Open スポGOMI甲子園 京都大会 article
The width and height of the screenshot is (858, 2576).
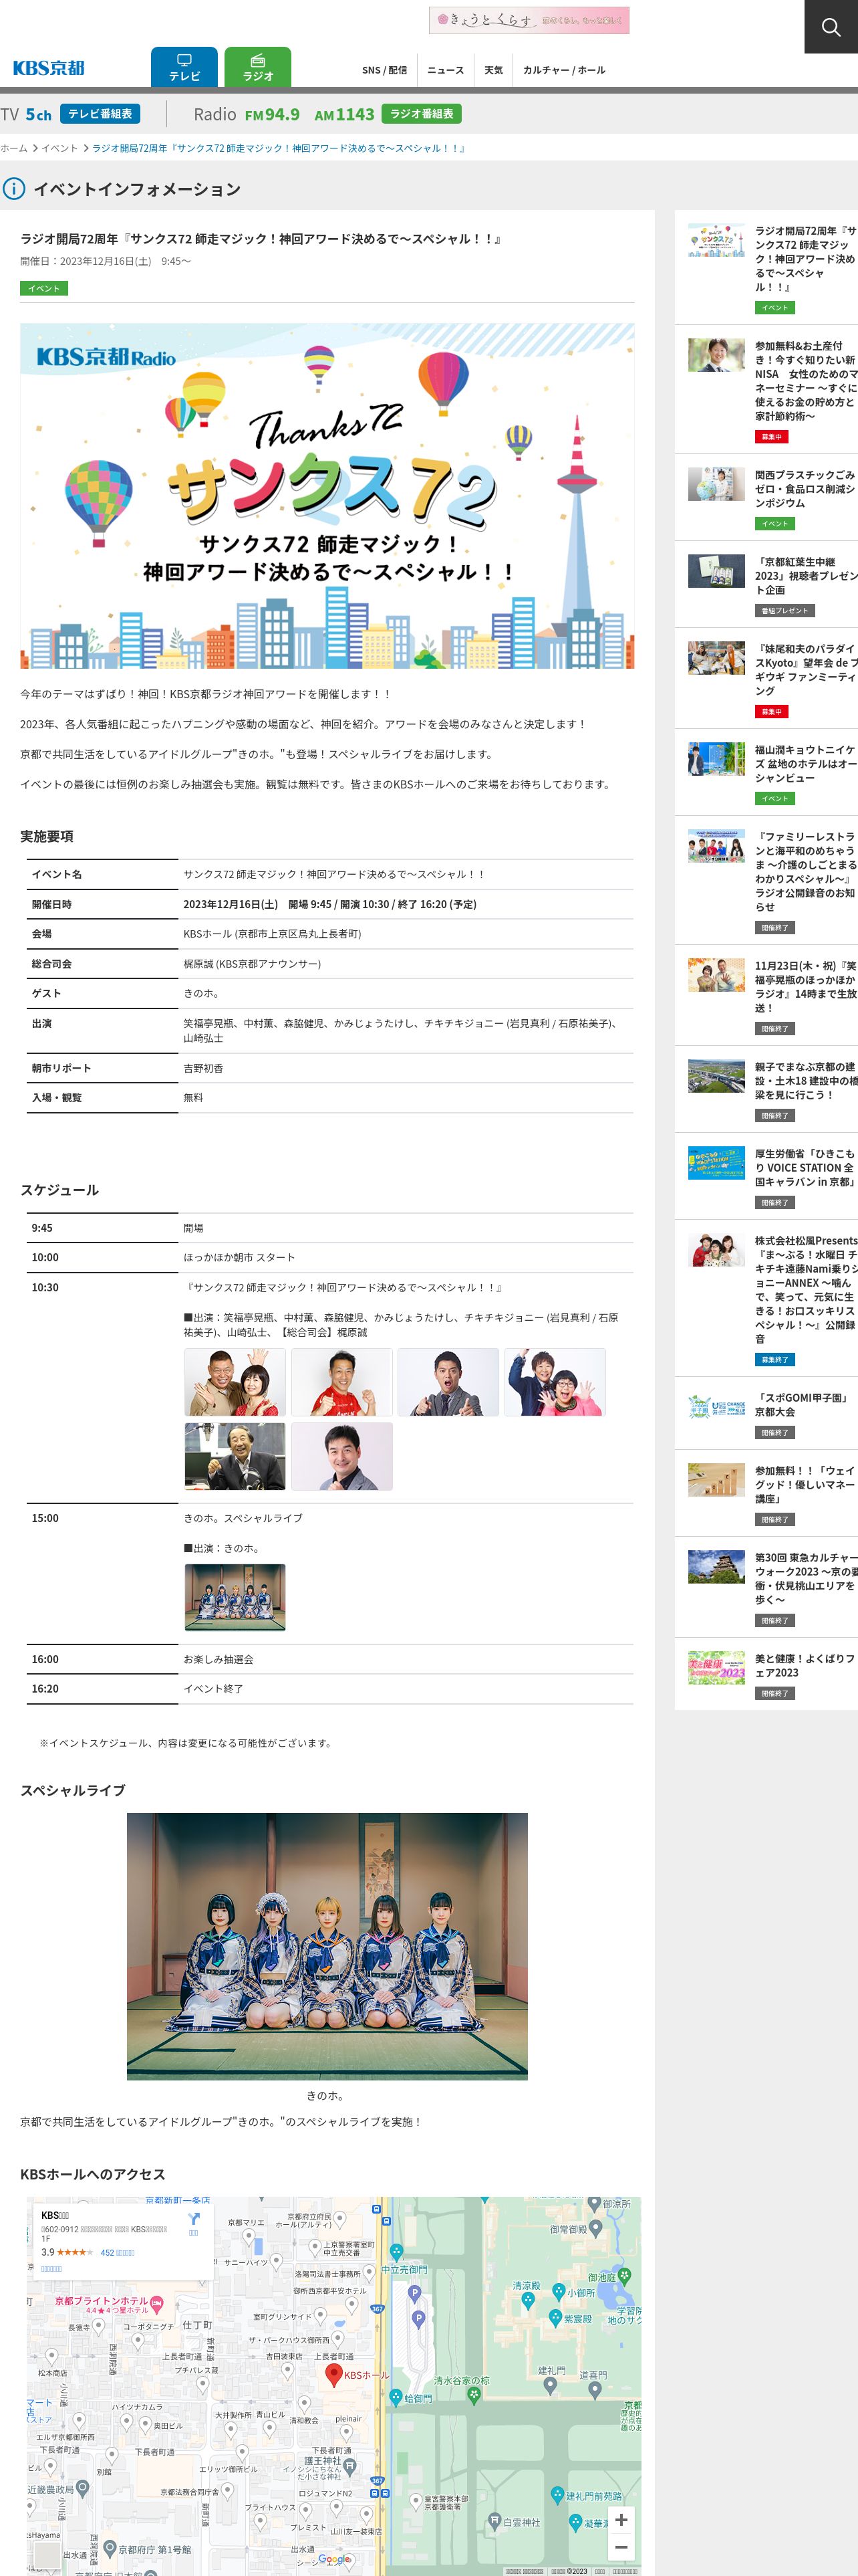point(766,1414)
